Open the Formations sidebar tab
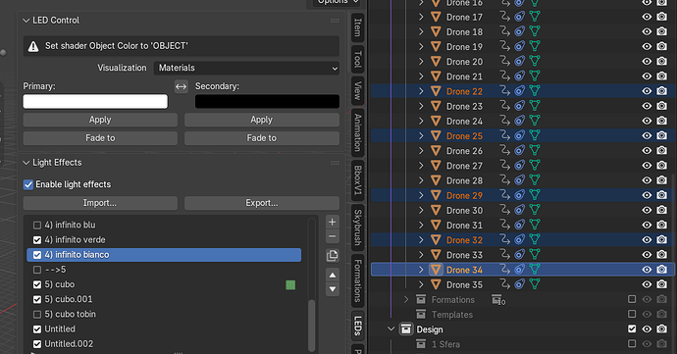Image resolution: width=677 pixels, height=354 pixels. pyautogui.click(x=357, y=280)
